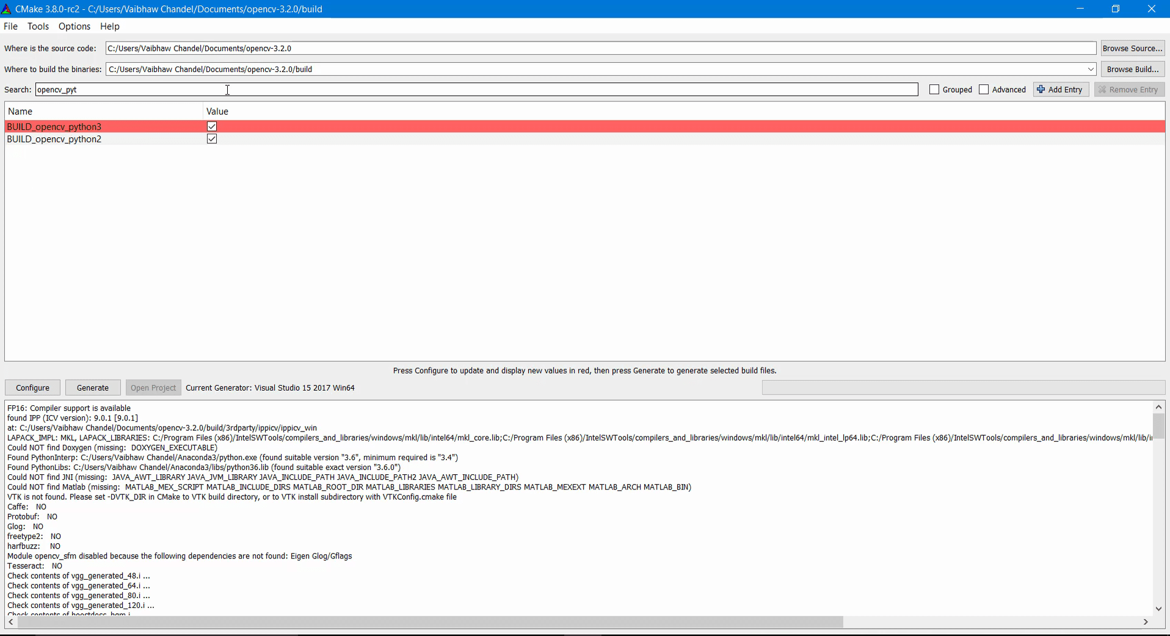Click the 'Module opencv_sfm disabled' log line

click(180, 557)
